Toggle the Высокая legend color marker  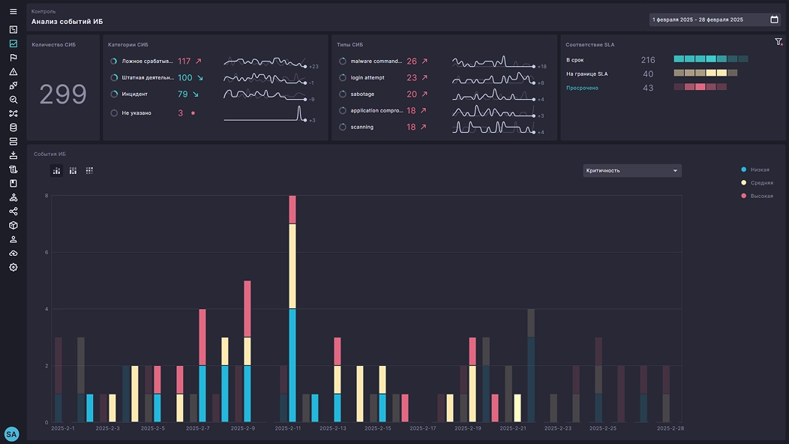point(744,196)
